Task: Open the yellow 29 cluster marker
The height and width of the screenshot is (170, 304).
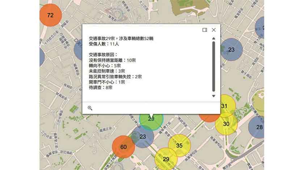Action: [x=166, y=159]
